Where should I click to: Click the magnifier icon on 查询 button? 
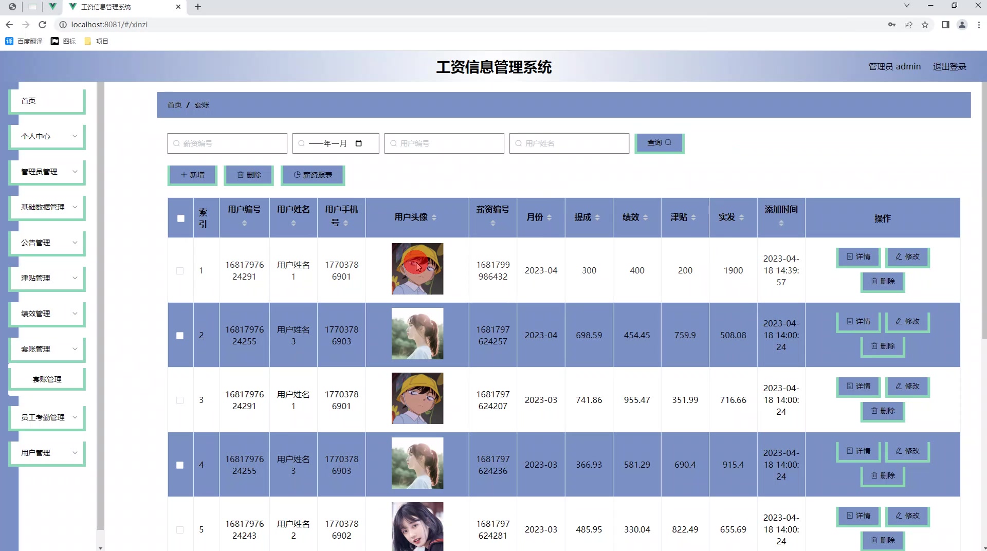[668, 142]
